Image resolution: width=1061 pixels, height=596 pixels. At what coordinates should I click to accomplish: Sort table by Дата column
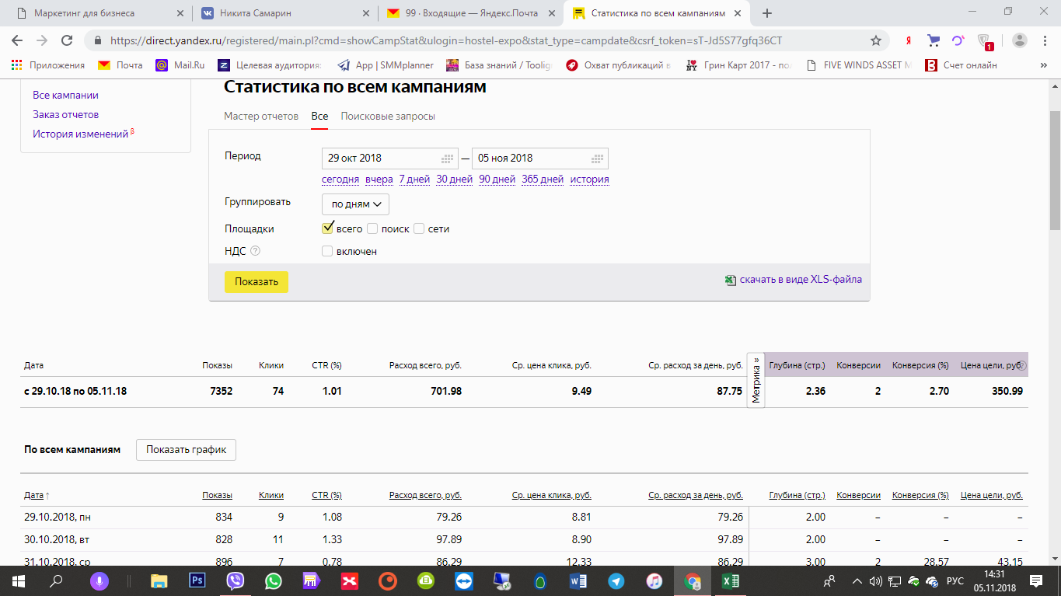tap(33, 495)
